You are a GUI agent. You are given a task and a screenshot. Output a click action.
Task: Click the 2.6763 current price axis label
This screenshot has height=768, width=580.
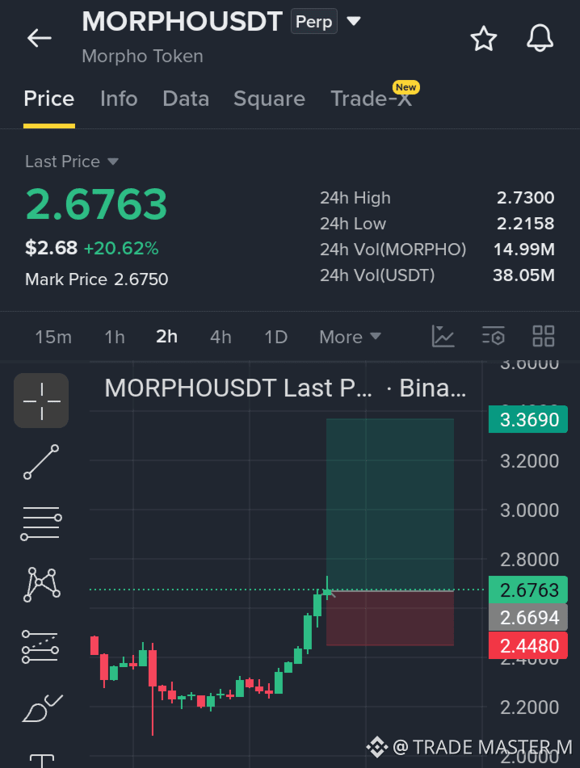click(528, 590)
